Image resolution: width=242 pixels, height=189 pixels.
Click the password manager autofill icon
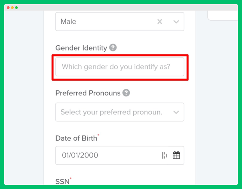point(164,155)
